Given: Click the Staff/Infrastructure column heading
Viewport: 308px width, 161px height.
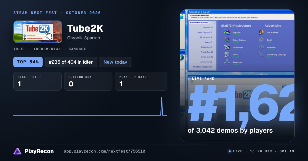Looking at the screenshot, I should pyautogui.click(x=236, y=26).
